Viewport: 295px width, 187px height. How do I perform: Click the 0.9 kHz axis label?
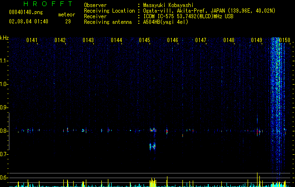(x=4, y=108)
